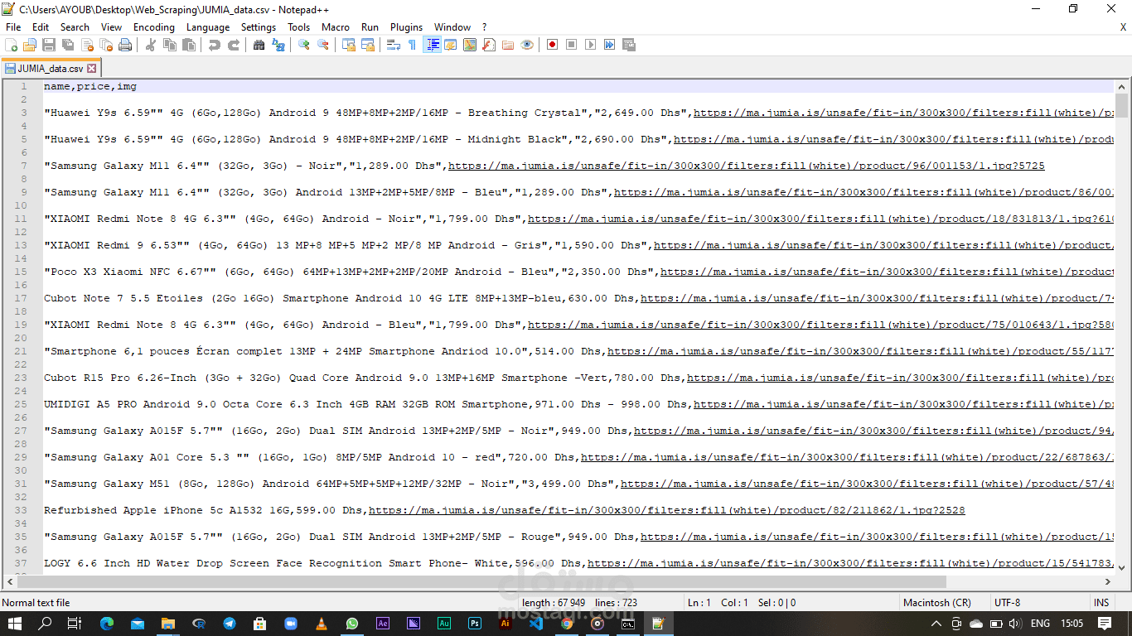The image size is (1132, 636).
Task: Click the header line name,price,img
Action: pyautogui.click(x=90, y=86)
